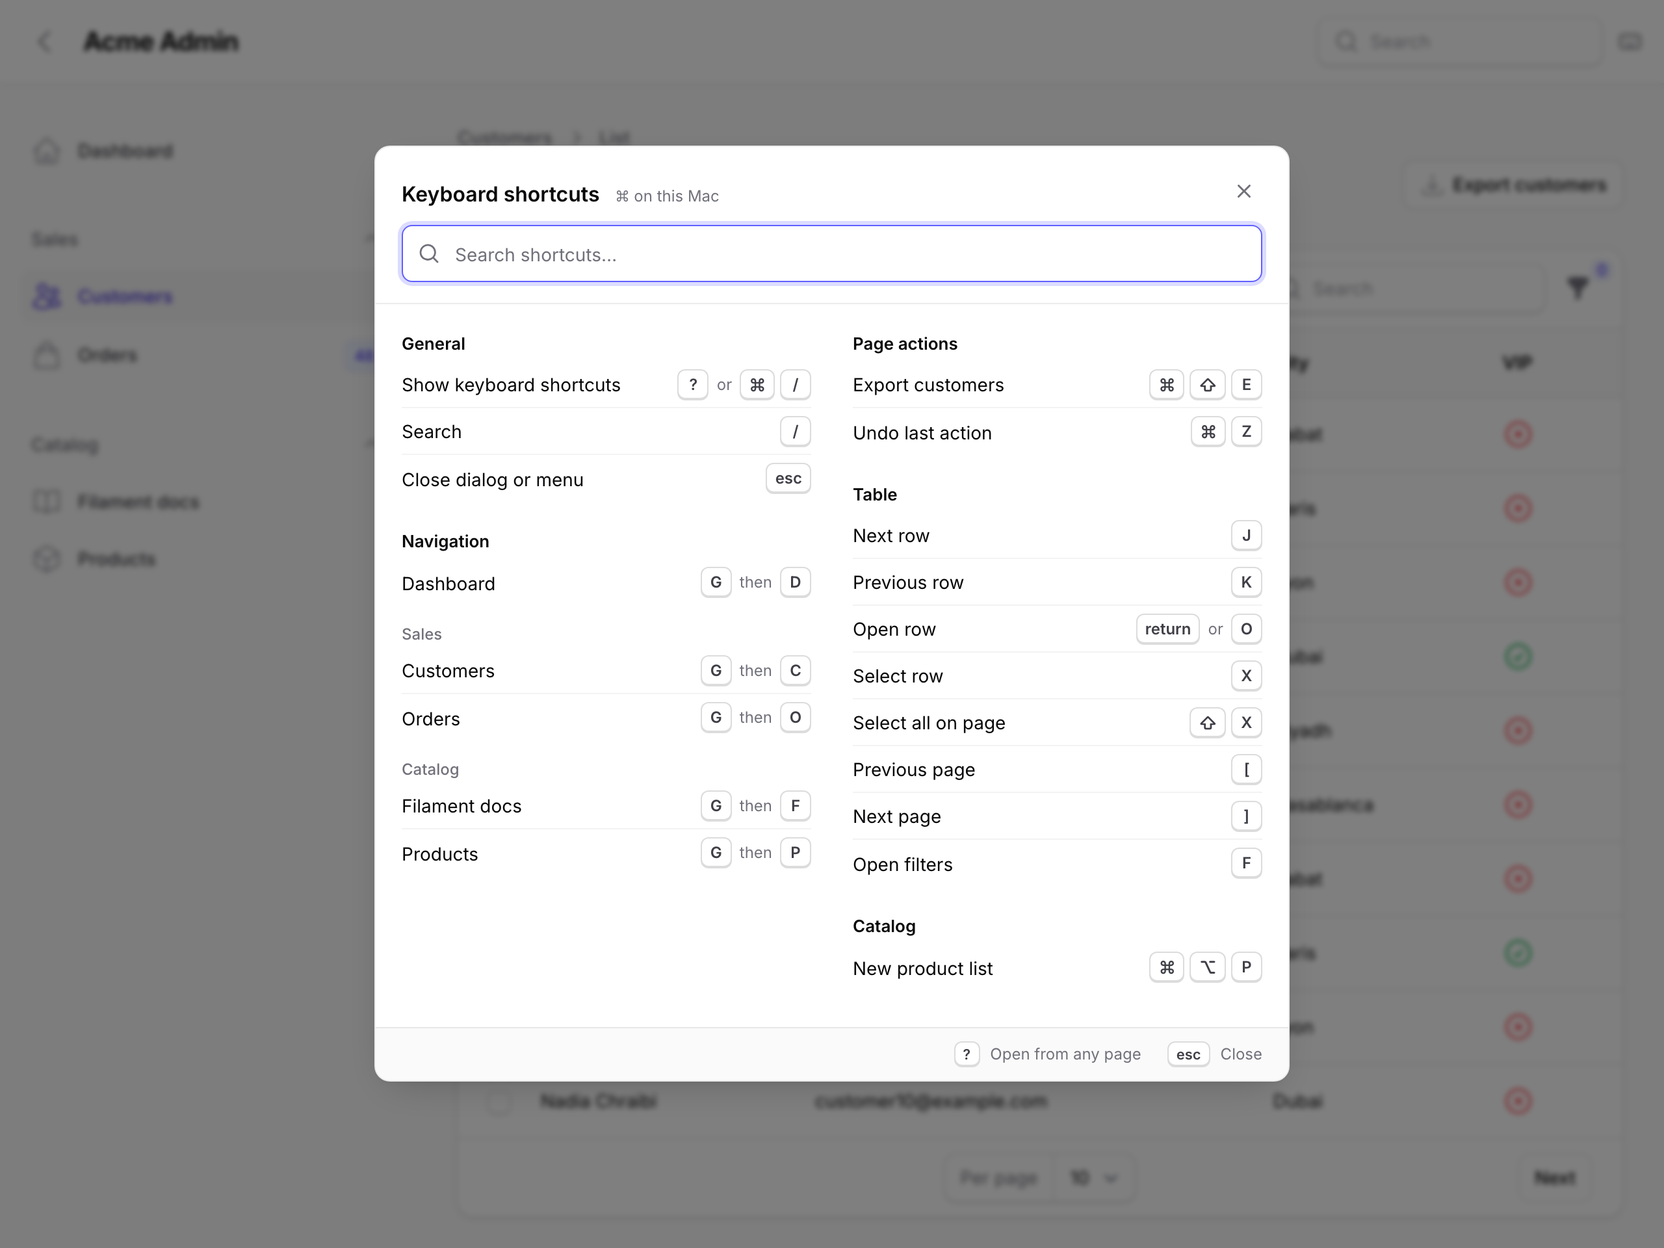Click the 'Open from any page' footer text

[1065, 1054]
